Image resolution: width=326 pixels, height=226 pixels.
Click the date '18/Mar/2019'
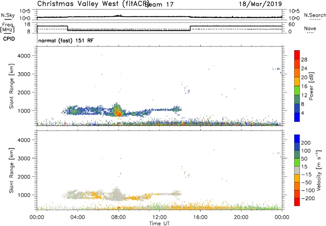click(260, 4)
